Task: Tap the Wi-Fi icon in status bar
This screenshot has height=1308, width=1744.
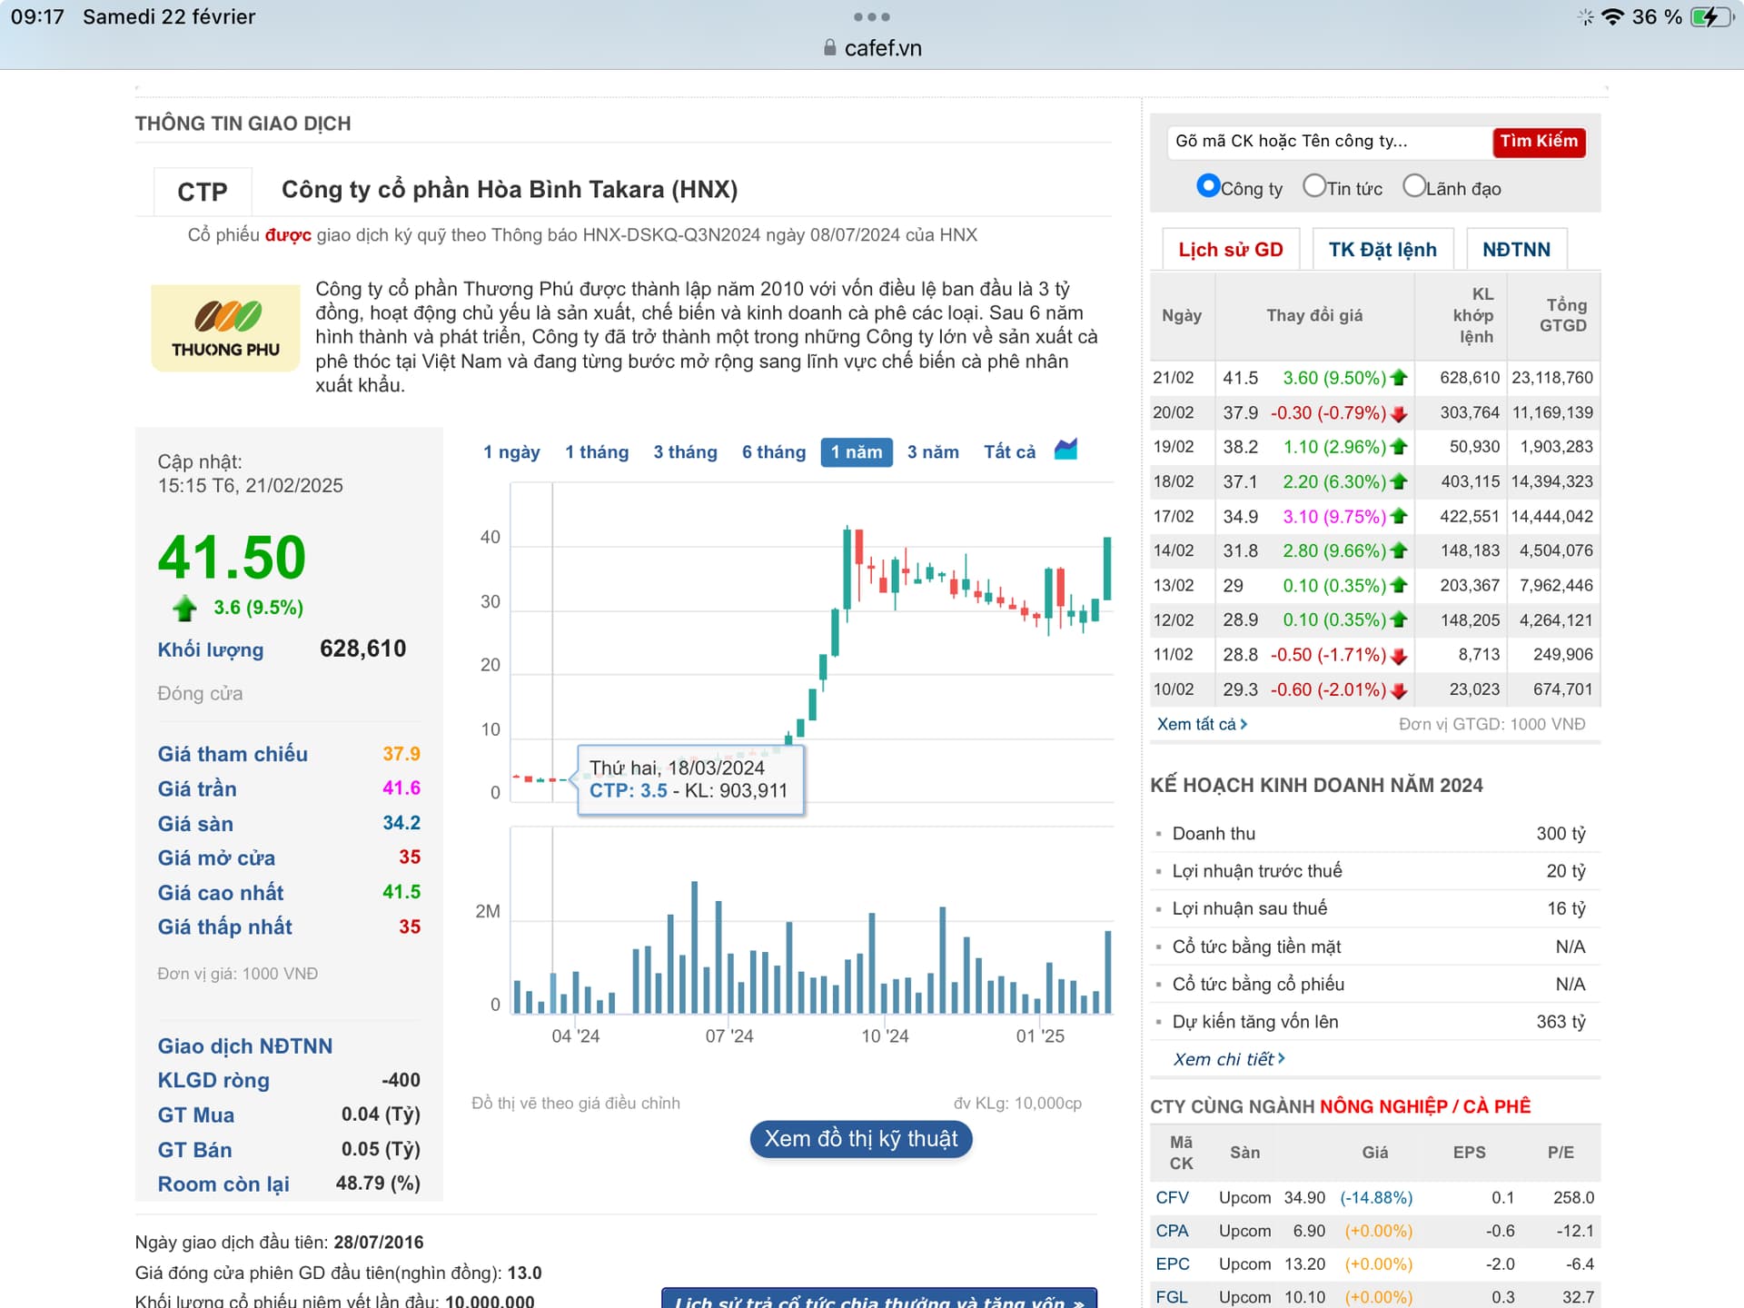Action: (1612, 17)
